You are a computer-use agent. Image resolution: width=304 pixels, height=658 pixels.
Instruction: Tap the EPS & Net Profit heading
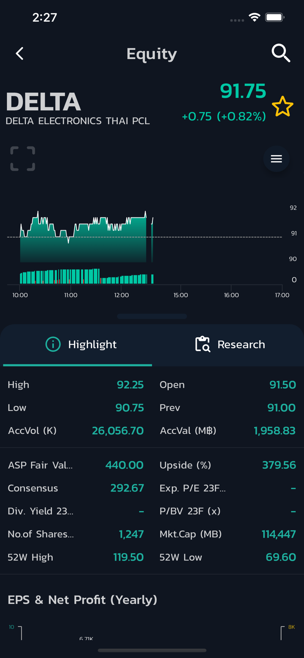pyautogui.click(x=82, y=600)
